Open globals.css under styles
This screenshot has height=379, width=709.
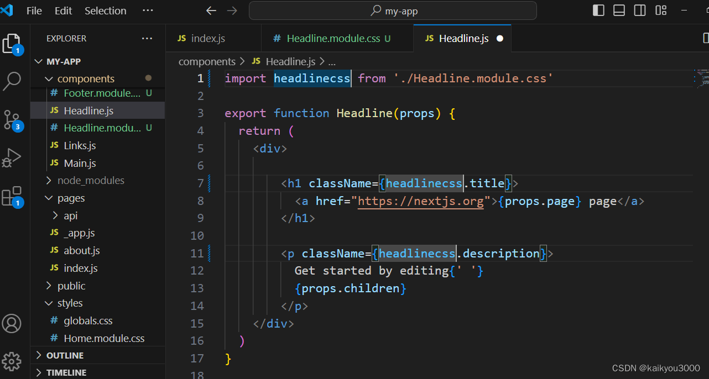tap(97, 320)
